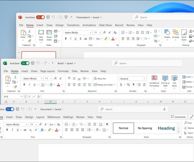Screen dimensions: 194x162
Task: Toggle Wrap Text in Excel
Action: pyautogui.click(x=100, y=78)
